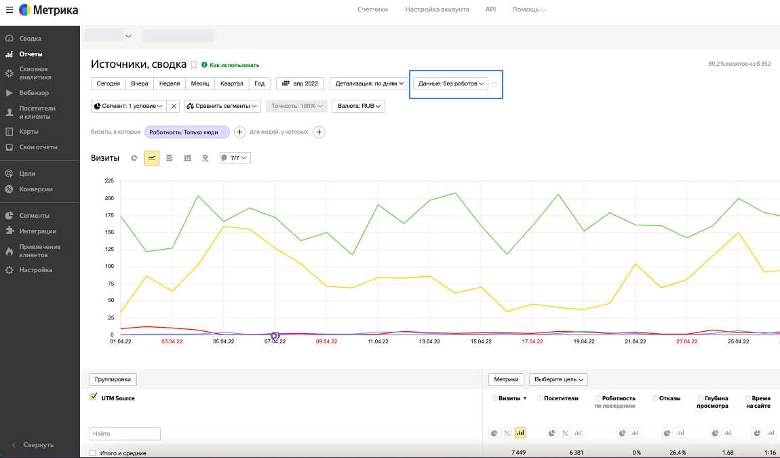Open the Данные: без роботов dropdown
The width and height of the screenshot is (780, 458).
[x=450, y=83]
